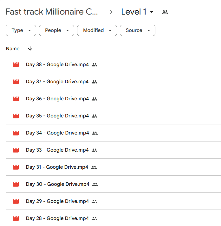
Task: Open the Source filter dropdown
Action: click(x=138, y=30)
